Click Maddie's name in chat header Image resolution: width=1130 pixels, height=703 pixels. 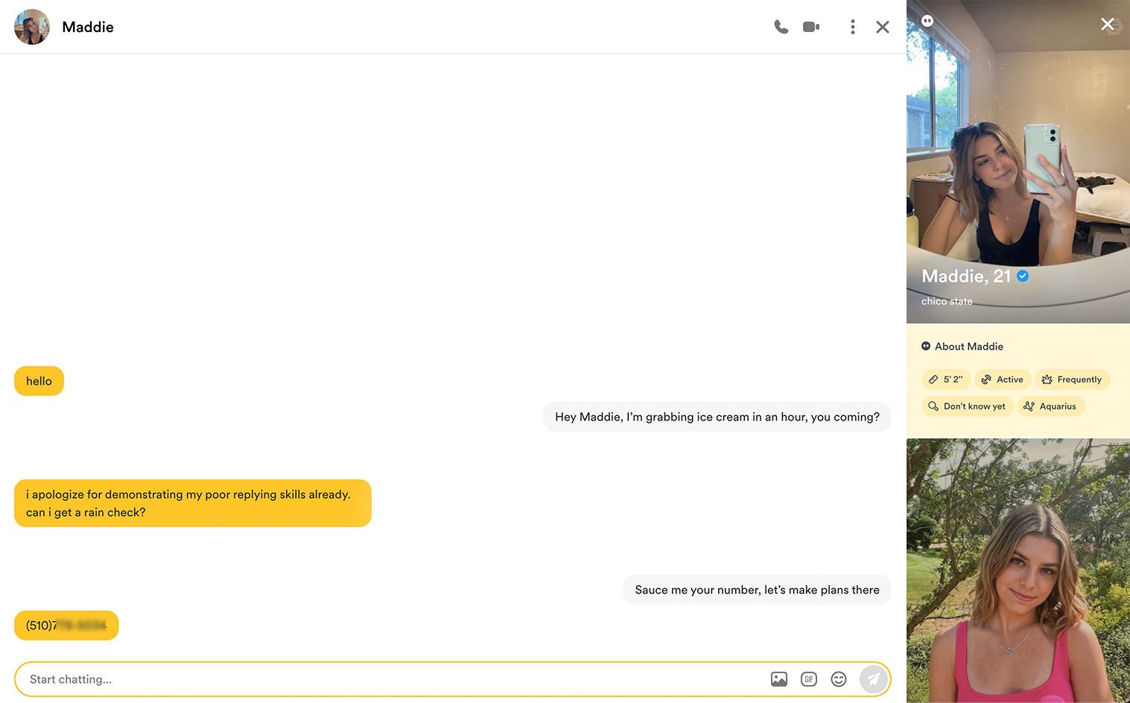coord(88,27)
